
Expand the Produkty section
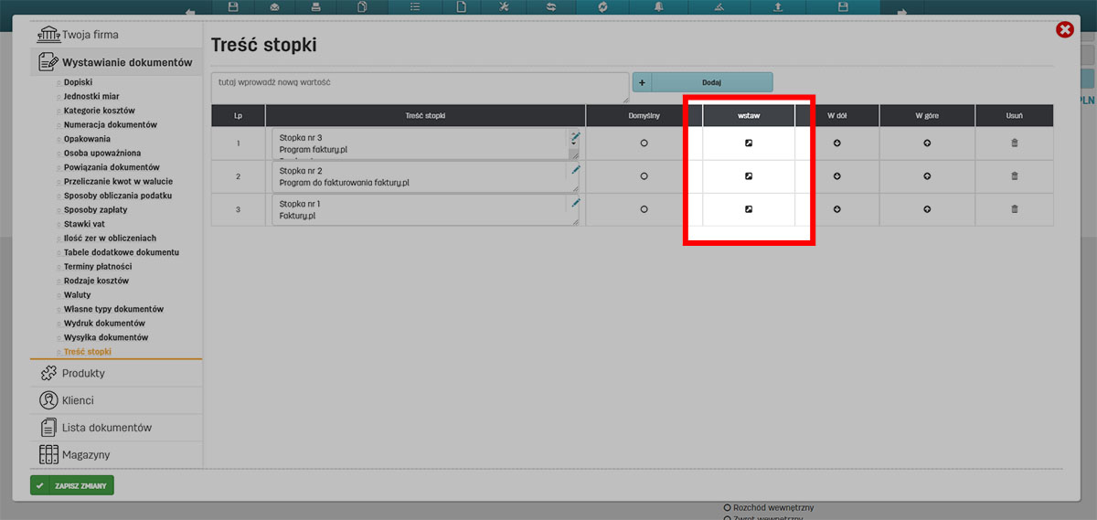(x=83, y=374)
